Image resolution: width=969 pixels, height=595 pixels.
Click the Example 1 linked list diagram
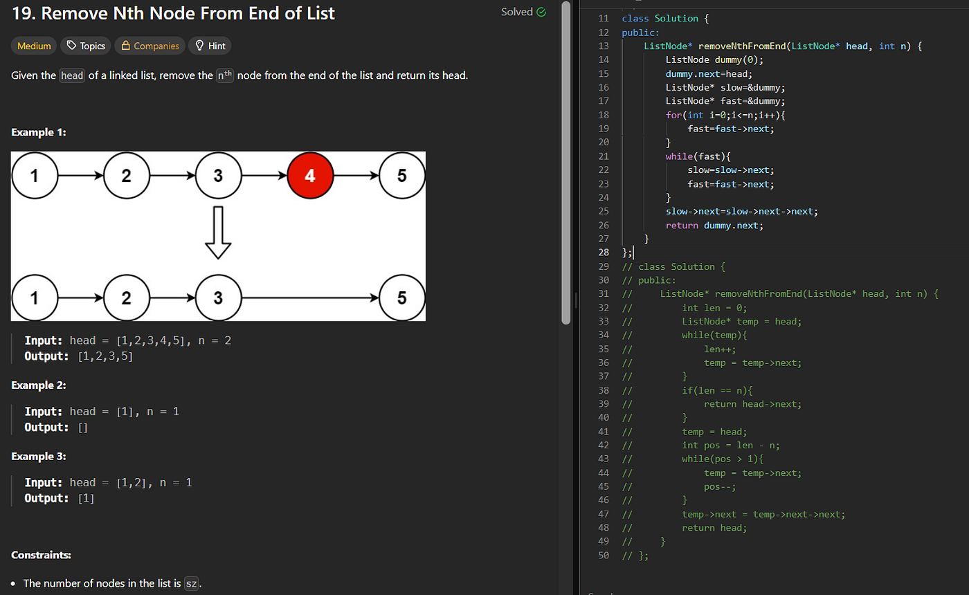219,236
